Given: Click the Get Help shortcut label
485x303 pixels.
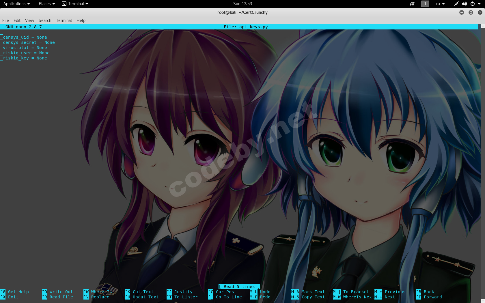Looking at the screenshot, I should (18, 292).
